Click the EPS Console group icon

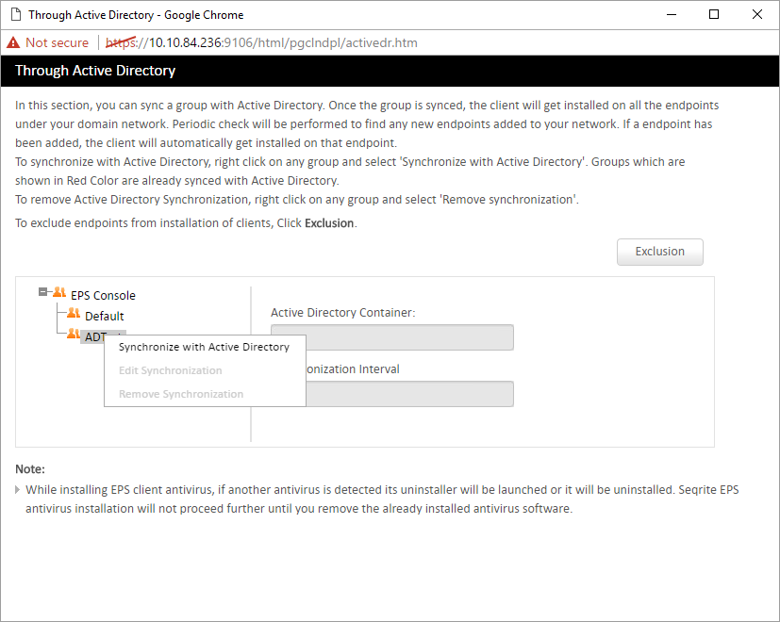coord(59,292)
